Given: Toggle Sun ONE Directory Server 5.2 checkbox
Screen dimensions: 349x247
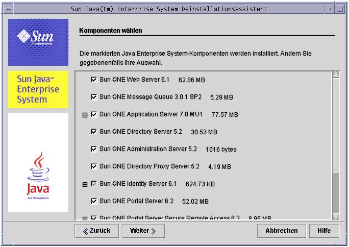Looking at the screenshot, I should pyautogui.click(x=94, y=132).
